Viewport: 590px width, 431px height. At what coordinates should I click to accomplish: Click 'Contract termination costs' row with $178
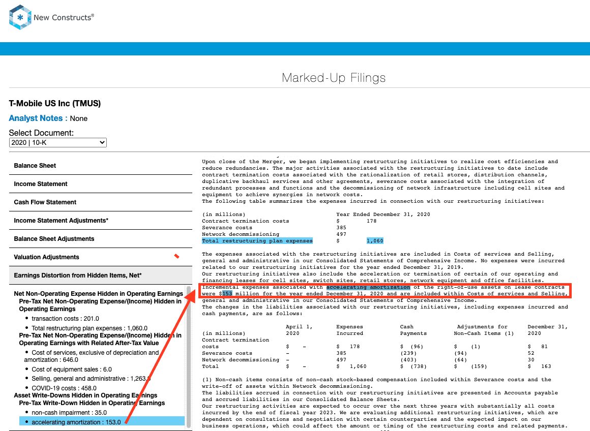pyautogui.click(x=289, y=221)
